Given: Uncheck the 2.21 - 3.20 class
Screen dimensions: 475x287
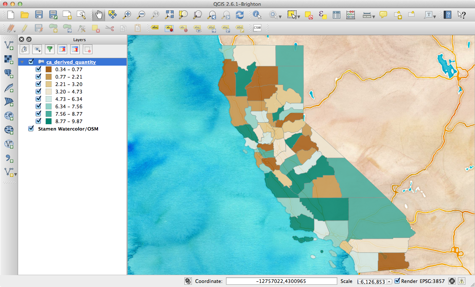Looking at the screenshot, I should point(38,84).
